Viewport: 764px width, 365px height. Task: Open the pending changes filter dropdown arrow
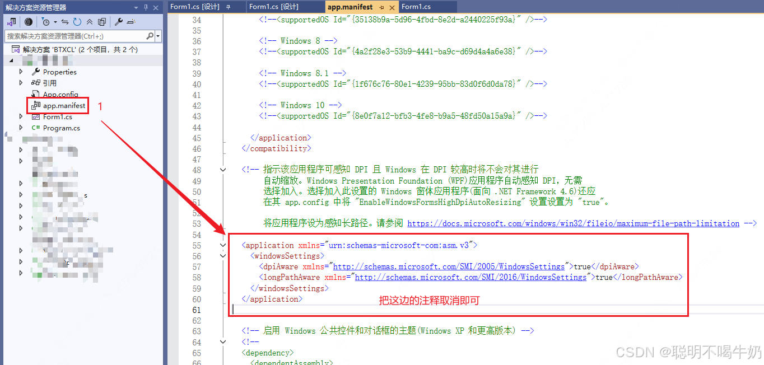point(55,22)
